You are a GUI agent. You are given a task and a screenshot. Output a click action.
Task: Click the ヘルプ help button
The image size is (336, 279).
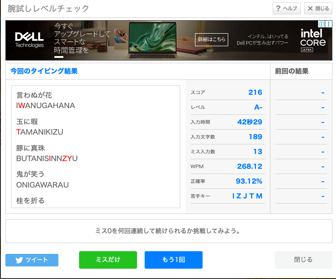click(287, 9)
